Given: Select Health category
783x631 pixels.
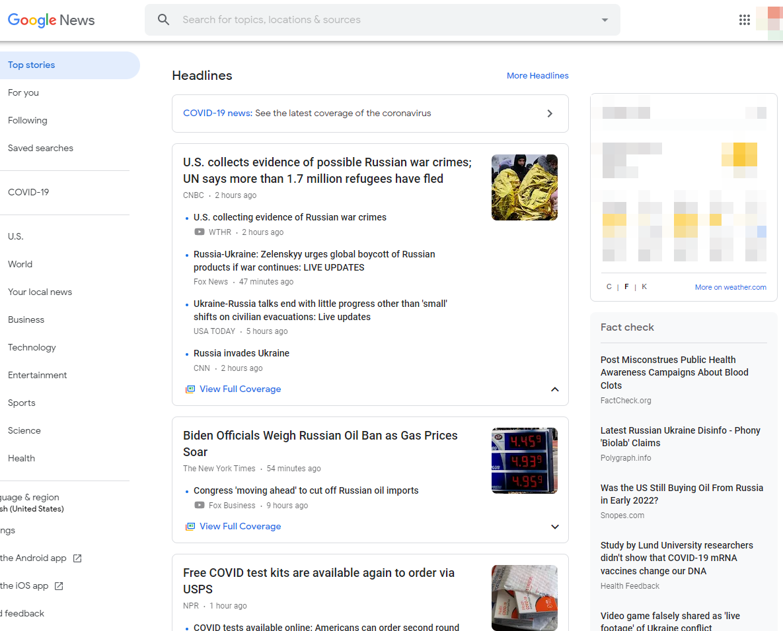Looking at the screenshot, I should pyautogui.click(x=21, y=459).
